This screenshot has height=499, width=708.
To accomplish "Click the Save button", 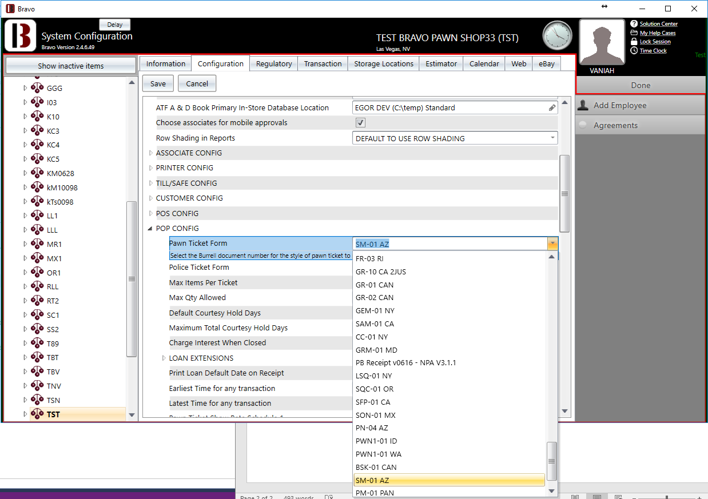I will [158, 83].
